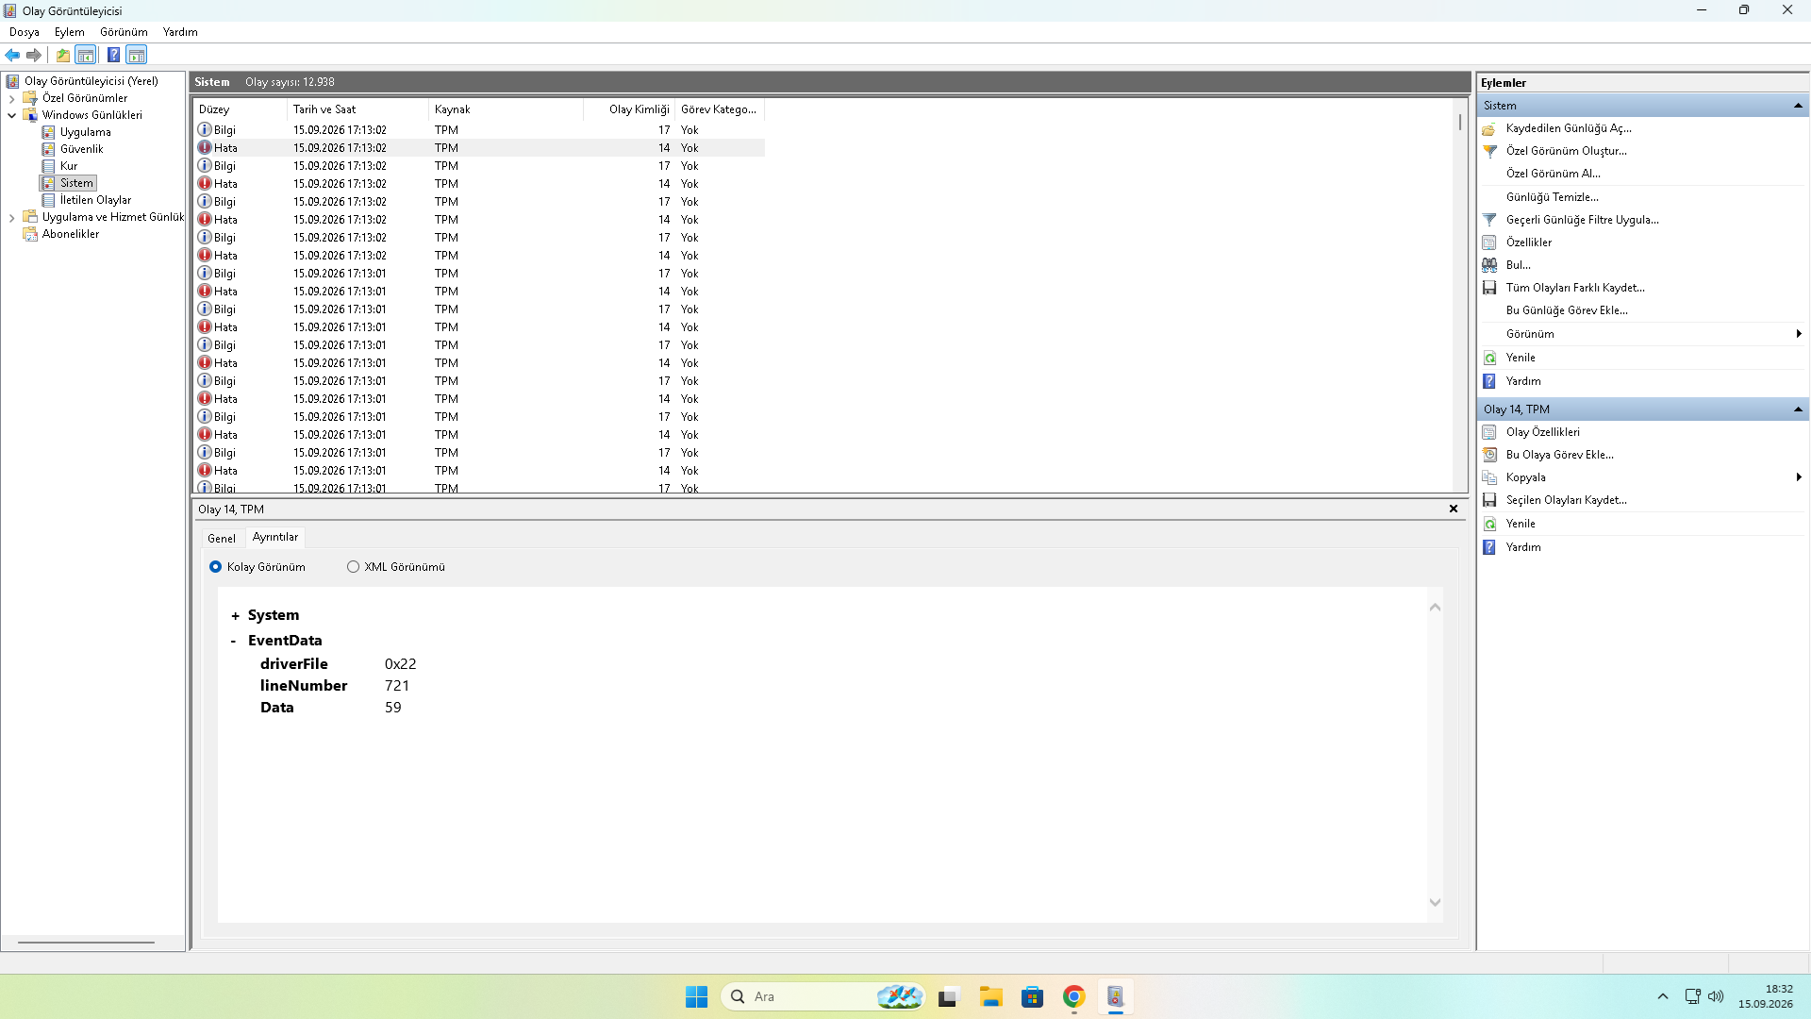Click the binoculars Bul... find icon
This screenshot has height=1019, width=1811.
[x=1489, y=265]
